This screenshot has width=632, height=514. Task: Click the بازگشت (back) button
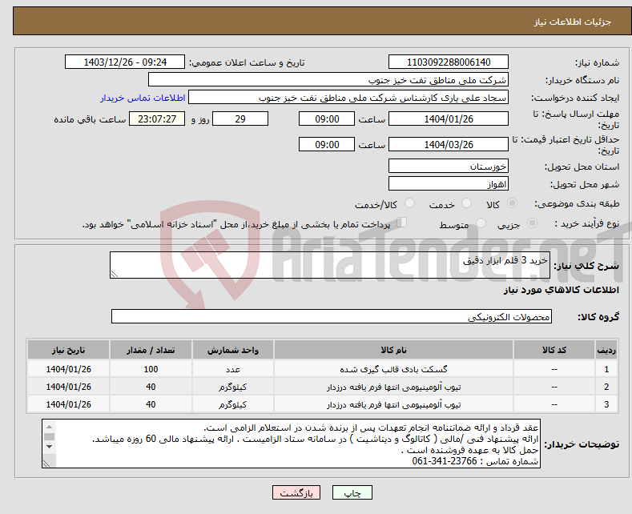point(296,492)
